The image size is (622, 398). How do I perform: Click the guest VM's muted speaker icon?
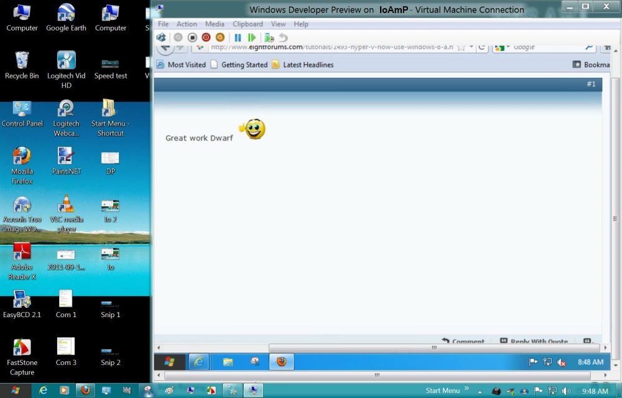pyautogui.click(x=562, y=362)
